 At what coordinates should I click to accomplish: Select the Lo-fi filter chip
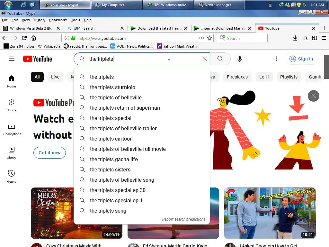[x=264, y=77]
